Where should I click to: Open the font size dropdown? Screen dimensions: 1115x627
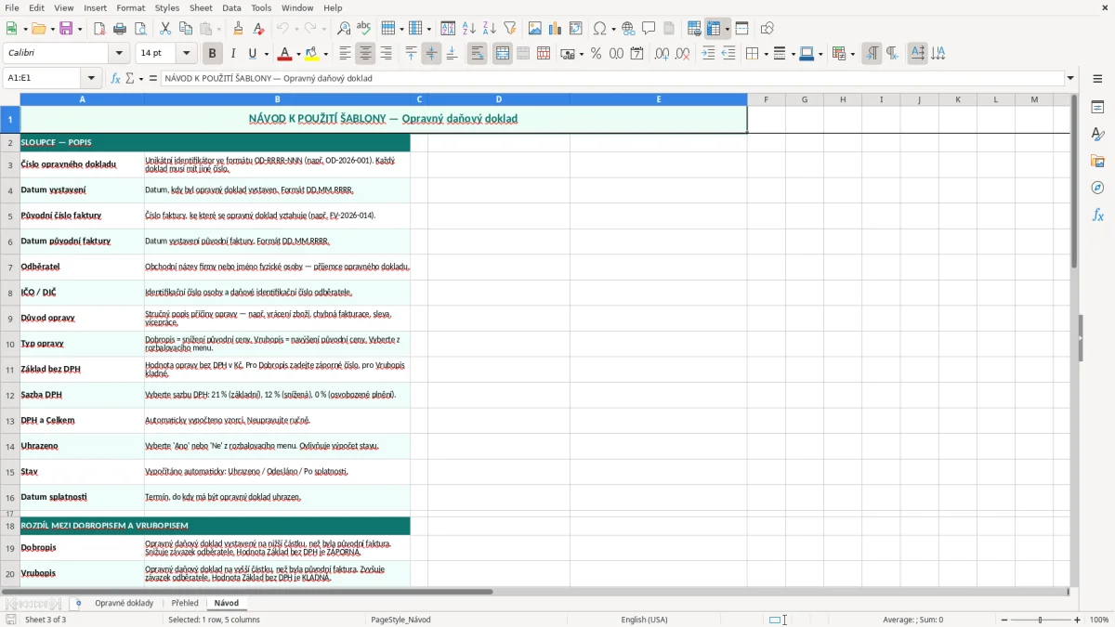[x=187, y=54]
